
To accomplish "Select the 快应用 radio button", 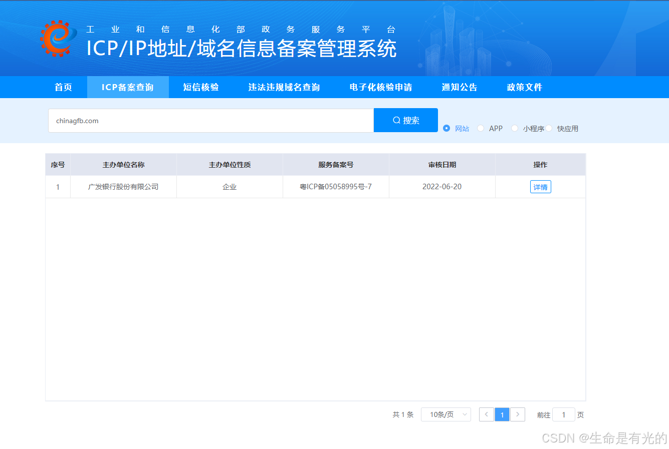I will tap(549, 128).
